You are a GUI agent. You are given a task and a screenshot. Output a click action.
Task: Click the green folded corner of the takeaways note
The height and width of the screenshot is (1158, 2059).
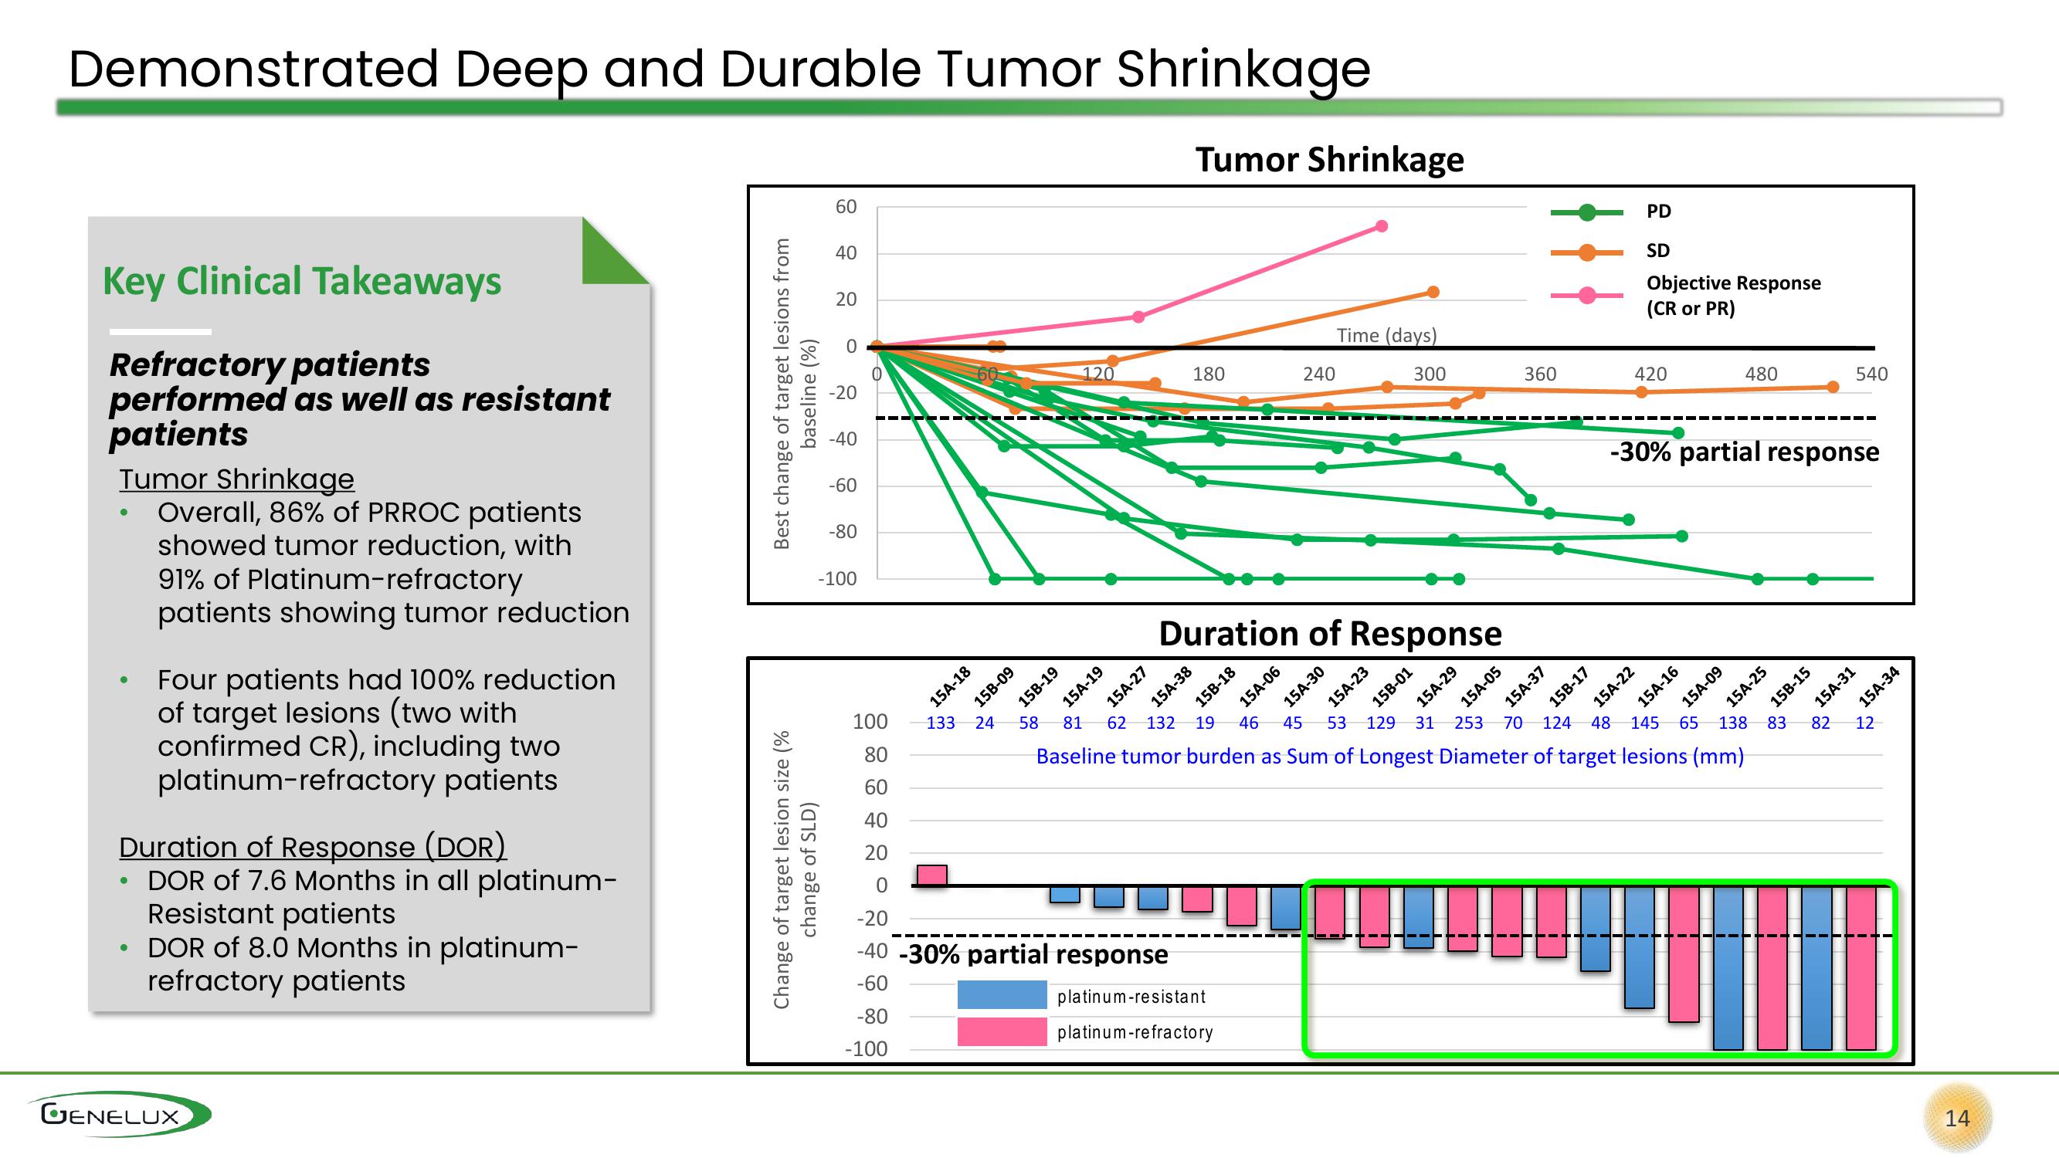(614, 251)
